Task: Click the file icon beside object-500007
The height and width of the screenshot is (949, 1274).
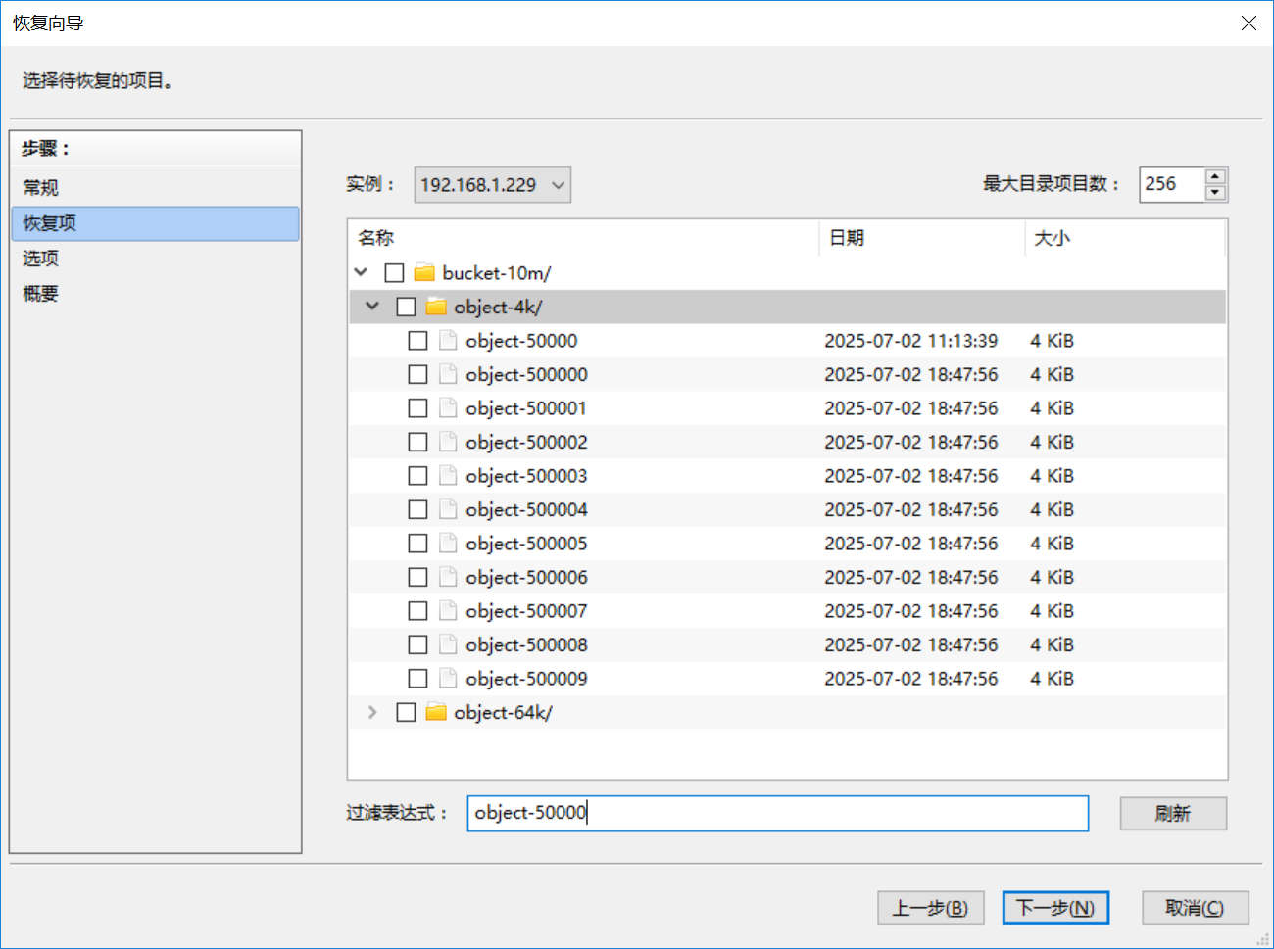Action: click(448, 611)
